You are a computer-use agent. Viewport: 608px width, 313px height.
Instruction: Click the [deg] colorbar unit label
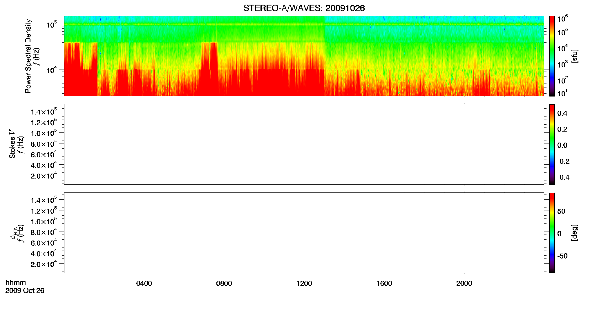tap(575, 233)
